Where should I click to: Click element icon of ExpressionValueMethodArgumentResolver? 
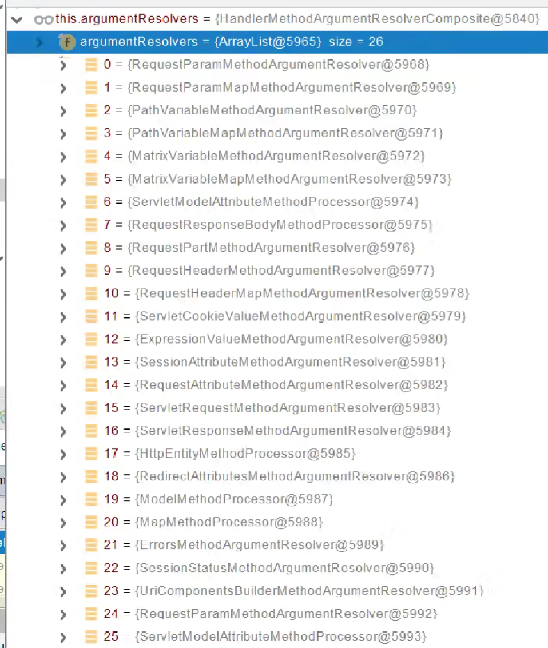pyautogui.click(x=91, y=339)
